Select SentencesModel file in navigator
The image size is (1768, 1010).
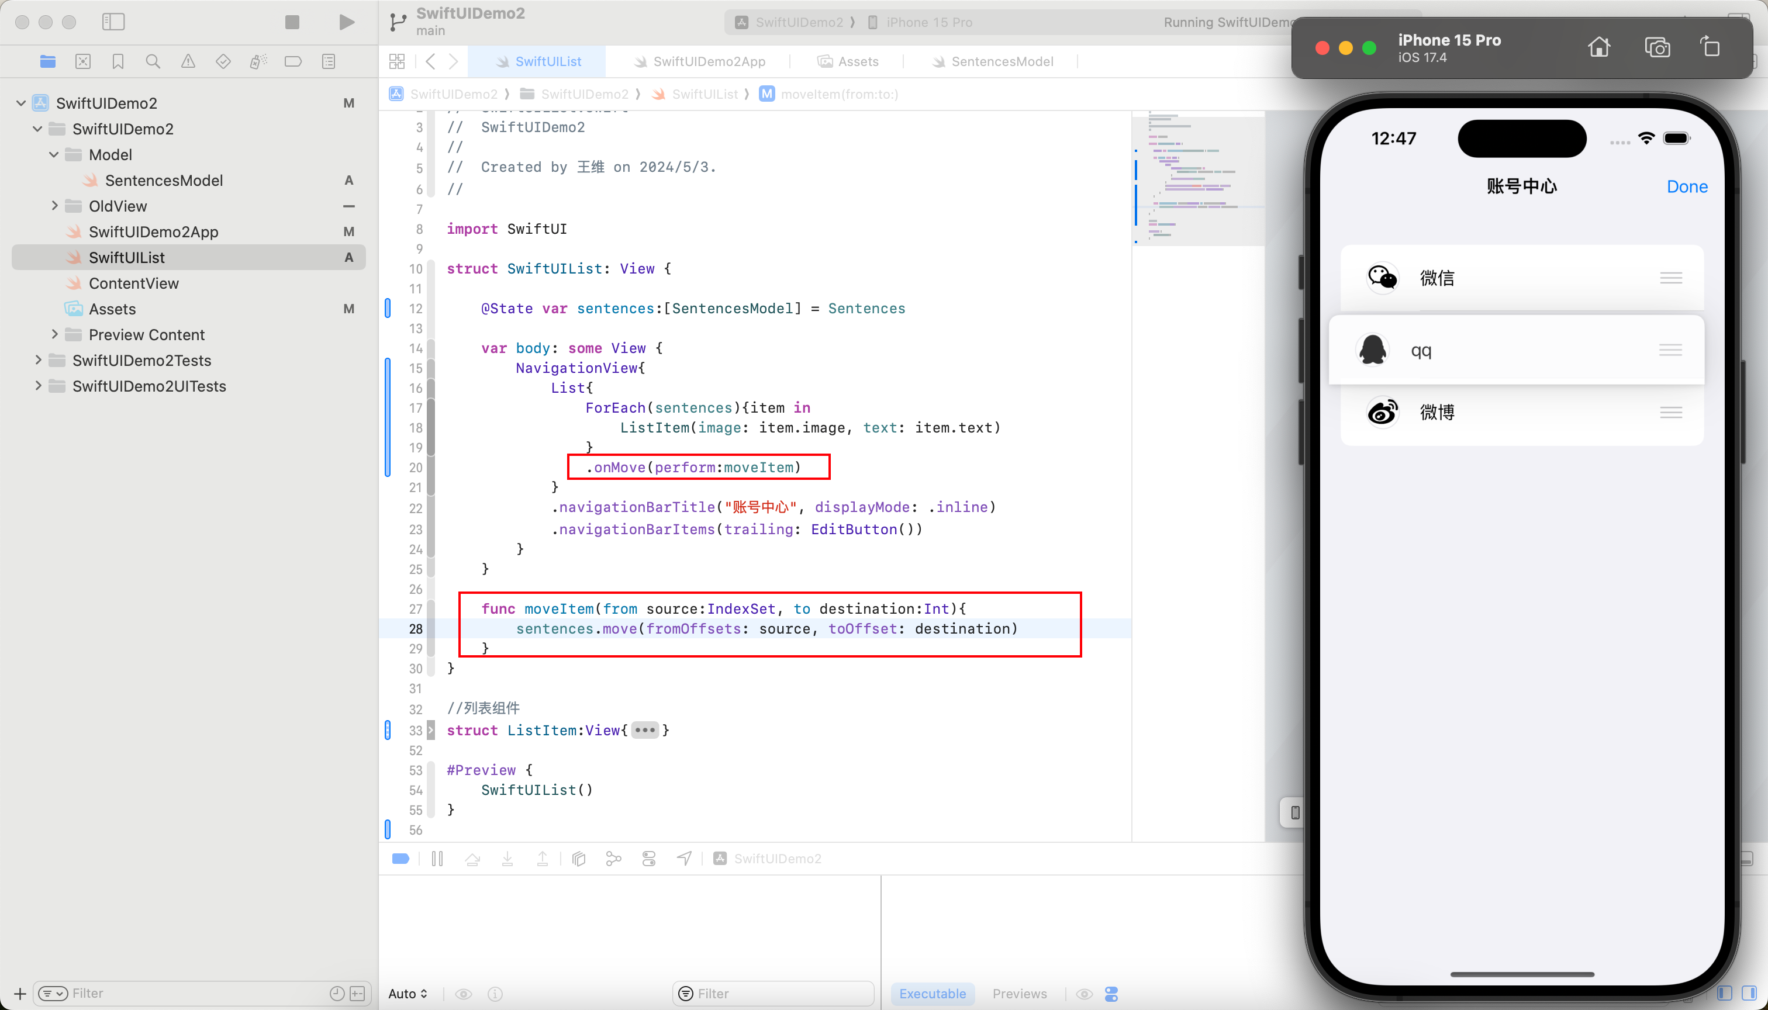[x=164, y=181]
